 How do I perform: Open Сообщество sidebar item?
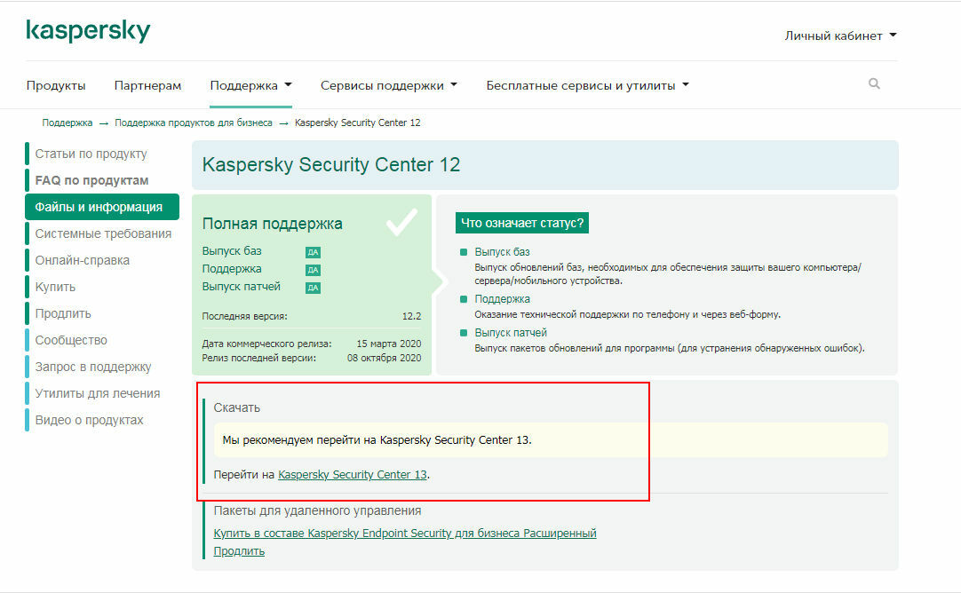(70, 340)
